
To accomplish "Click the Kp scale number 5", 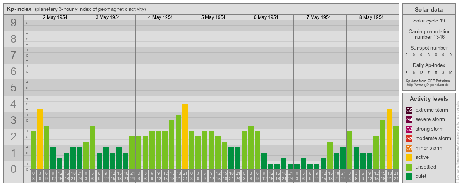I will coord(14,88).
